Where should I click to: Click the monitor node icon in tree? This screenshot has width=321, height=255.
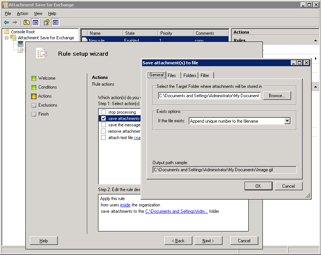(x=21, y=43)
